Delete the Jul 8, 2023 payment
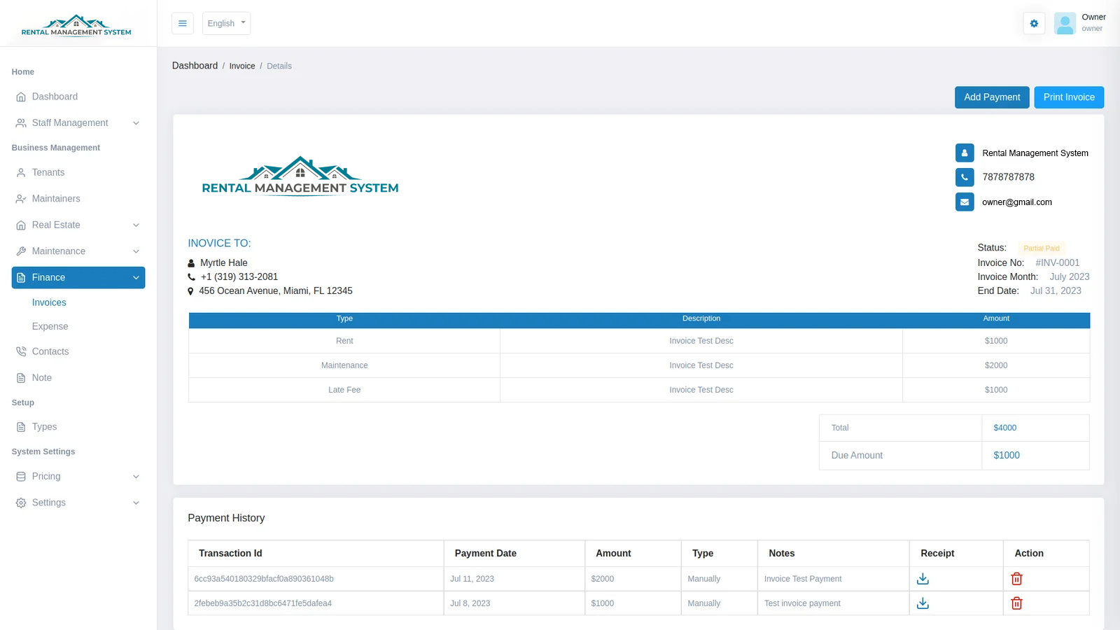The image size is (1120, 630). [x=1016, y=603]
